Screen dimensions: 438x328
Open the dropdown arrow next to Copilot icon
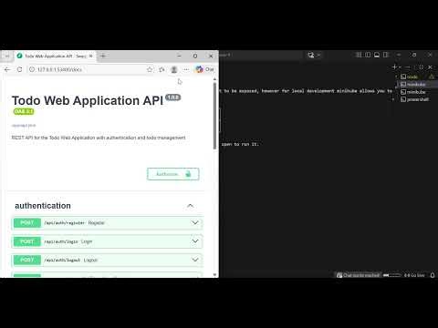point(318,55)
